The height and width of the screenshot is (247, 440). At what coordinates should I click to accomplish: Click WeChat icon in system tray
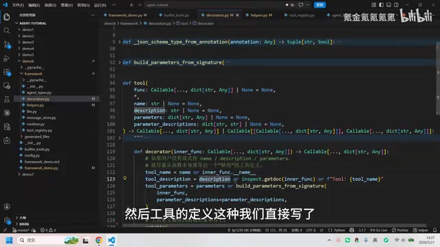point(348,240)
